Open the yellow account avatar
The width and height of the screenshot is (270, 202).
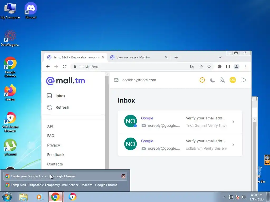(x=233, y=80)
